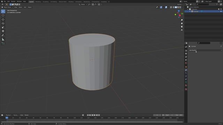This screenshot has width=223, height=125.
Task: Open the Edit menu
Action: pyautogui.click(x=8, y=1)
